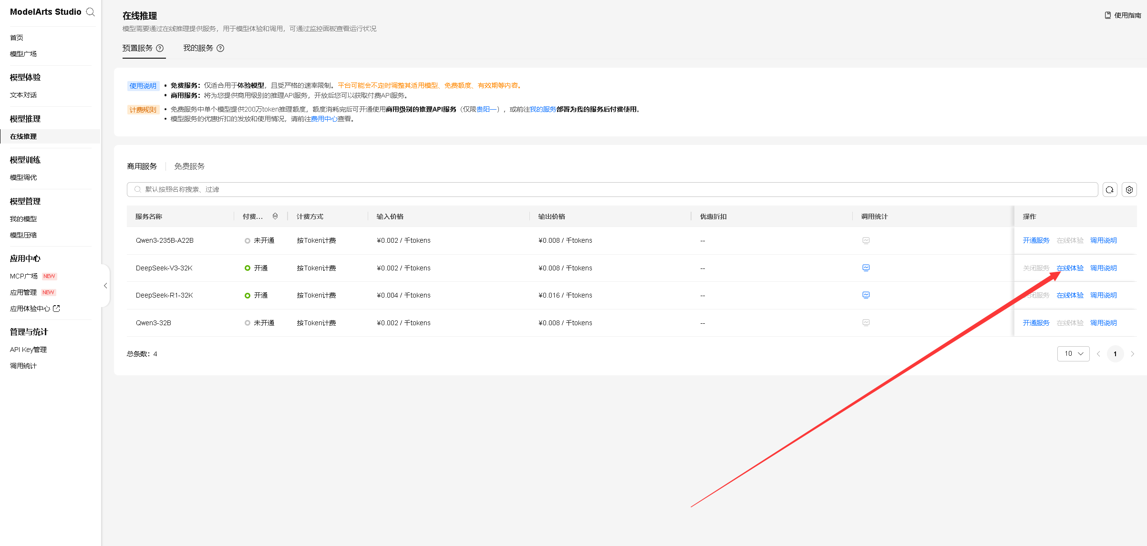This screenshot has height=546, width=1147.
Task: Collapse the left sidebar panel
Action: click(x=105, y=286)
